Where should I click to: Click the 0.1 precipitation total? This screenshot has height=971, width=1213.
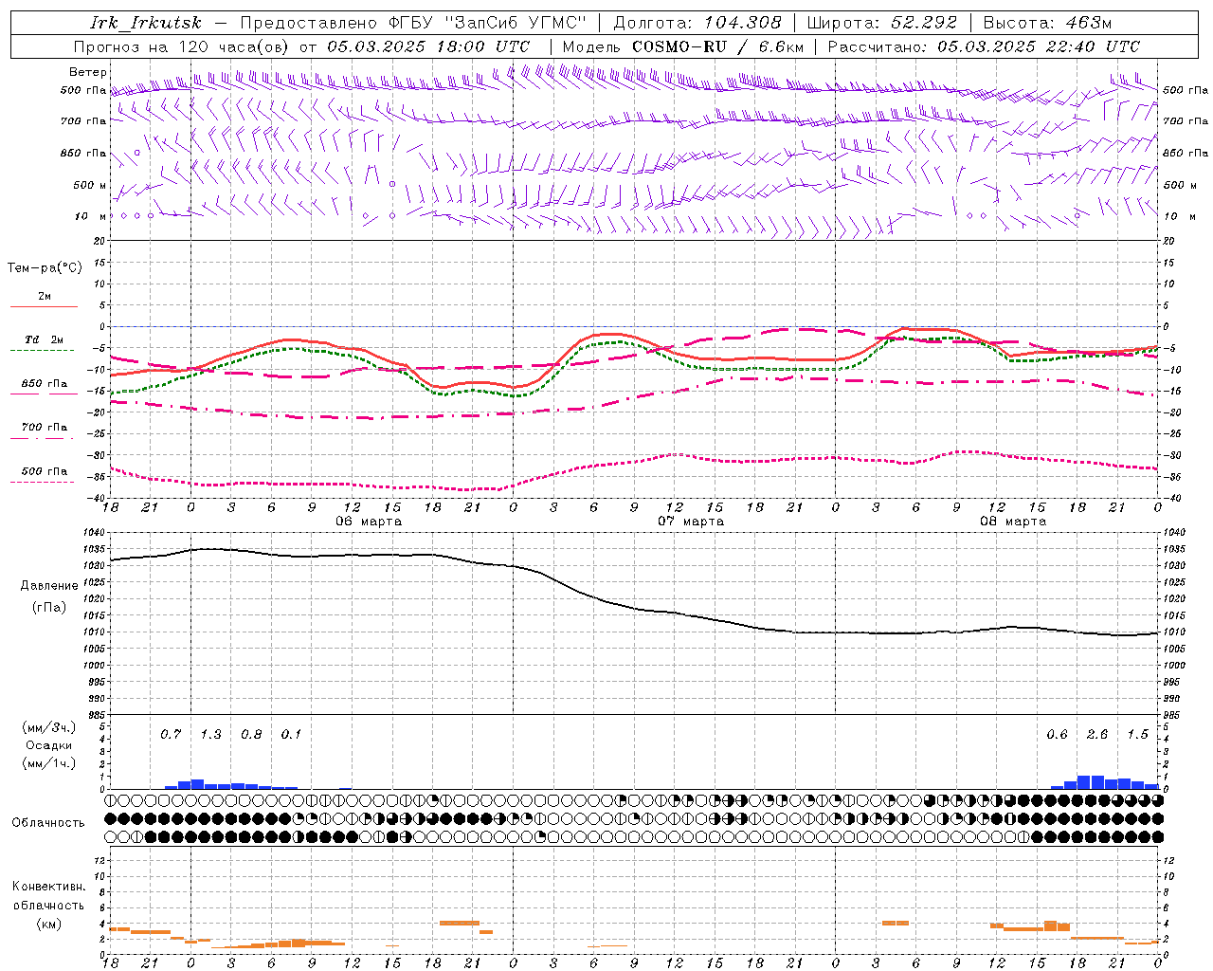(x=291, y=734)
